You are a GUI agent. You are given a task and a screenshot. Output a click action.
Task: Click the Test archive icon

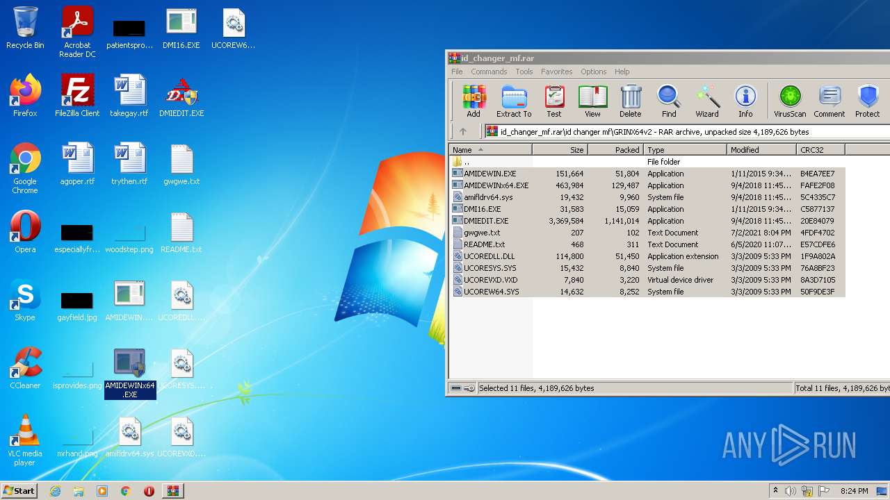coord(554,101)
